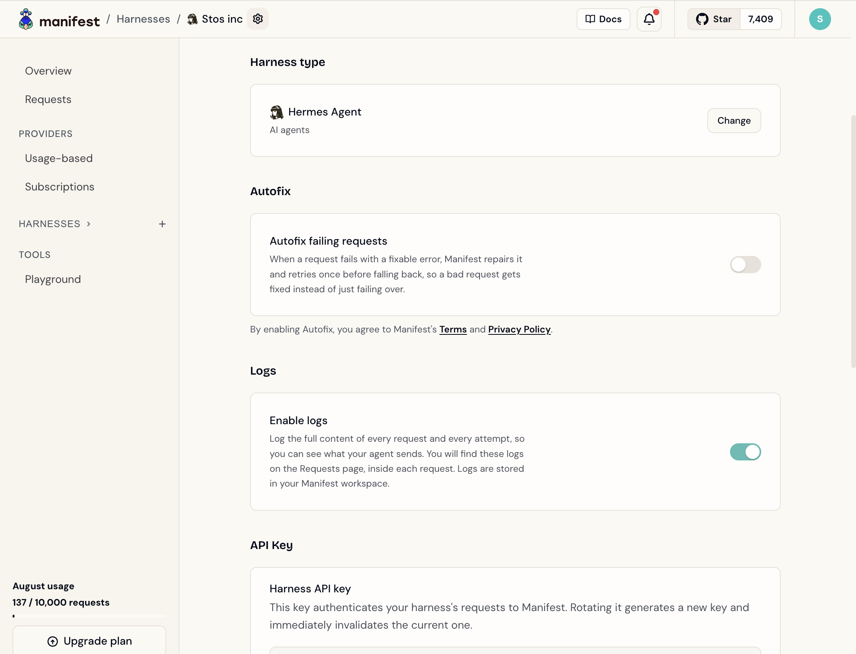The width and height of the screenshot is (856, 654).
Task: Enable Autofix failing requests toggle
Action: click(745, 265)
